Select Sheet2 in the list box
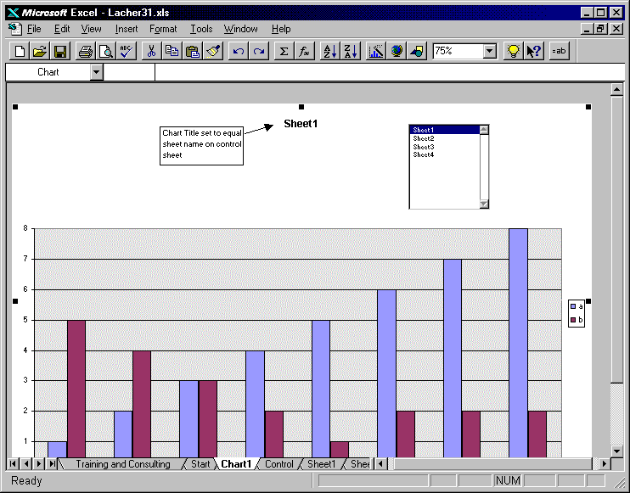630x493 pixels. [444, 138]
